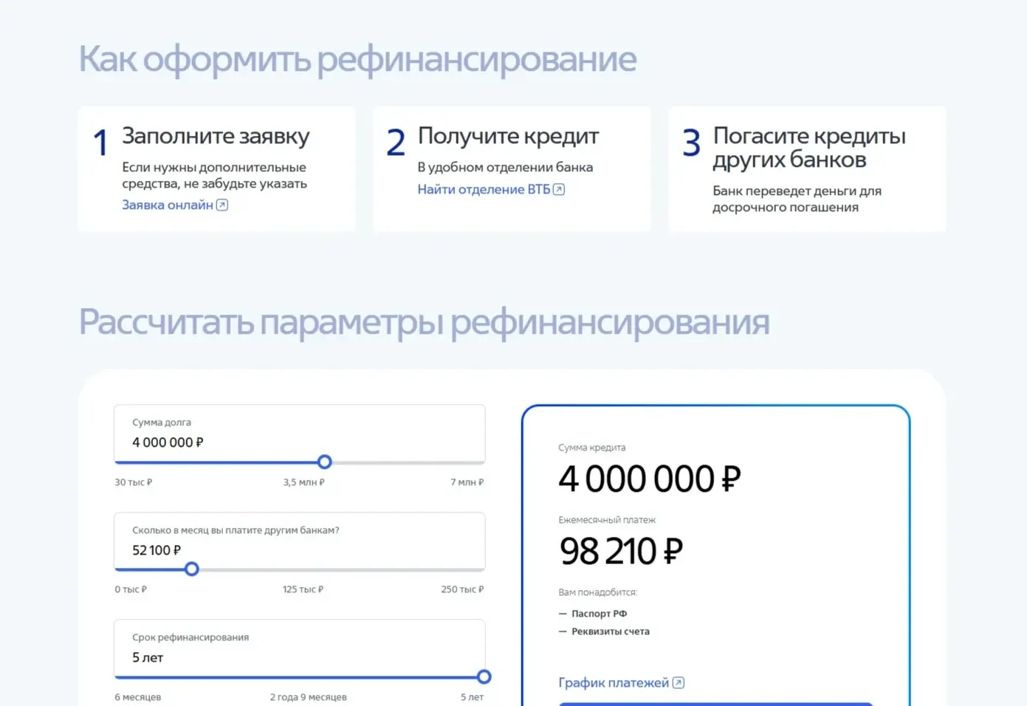Click into the field showing 52 100 ₽

pos(300,541)
